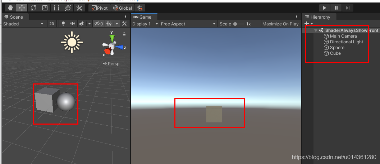This screenshot has height=164, width=380.
Task: Toggle Maximize On Play
Action: click(280, 24)
